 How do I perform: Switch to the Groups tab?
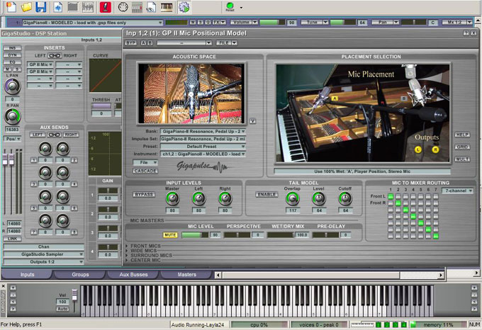point(80,275)
